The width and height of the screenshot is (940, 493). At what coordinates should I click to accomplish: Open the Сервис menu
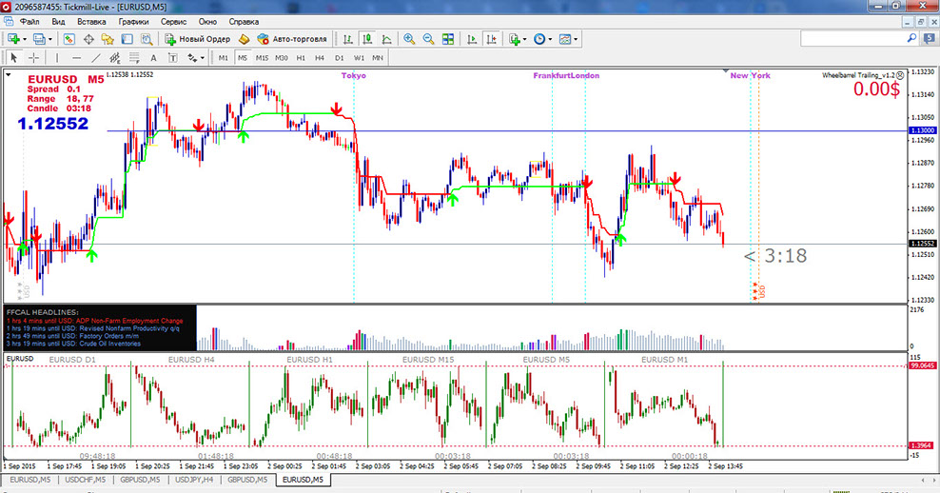[174, 21]
